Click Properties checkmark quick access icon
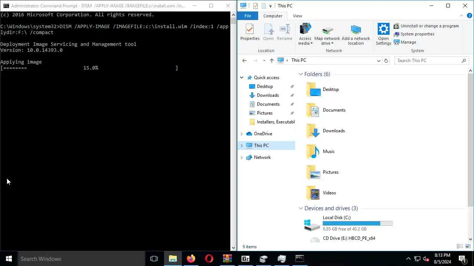474x266 pixels. [255, 6]
